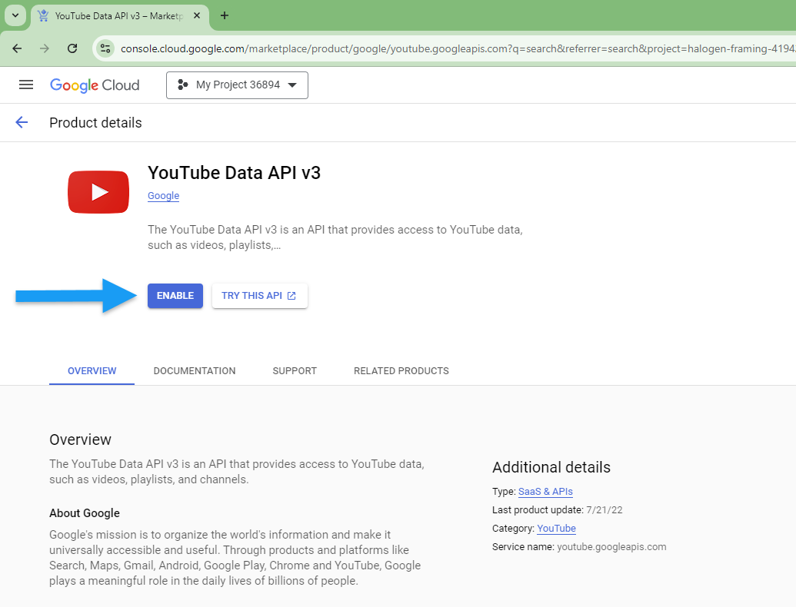Image resolution: width=796 pixels, height=607 pixels.
Task: Close the YouTube Data API v3 tab
Action: [197, 15]
